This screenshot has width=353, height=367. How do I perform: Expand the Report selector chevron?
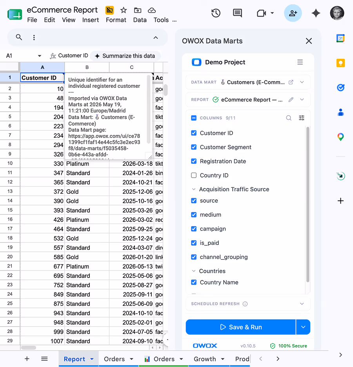302,100
